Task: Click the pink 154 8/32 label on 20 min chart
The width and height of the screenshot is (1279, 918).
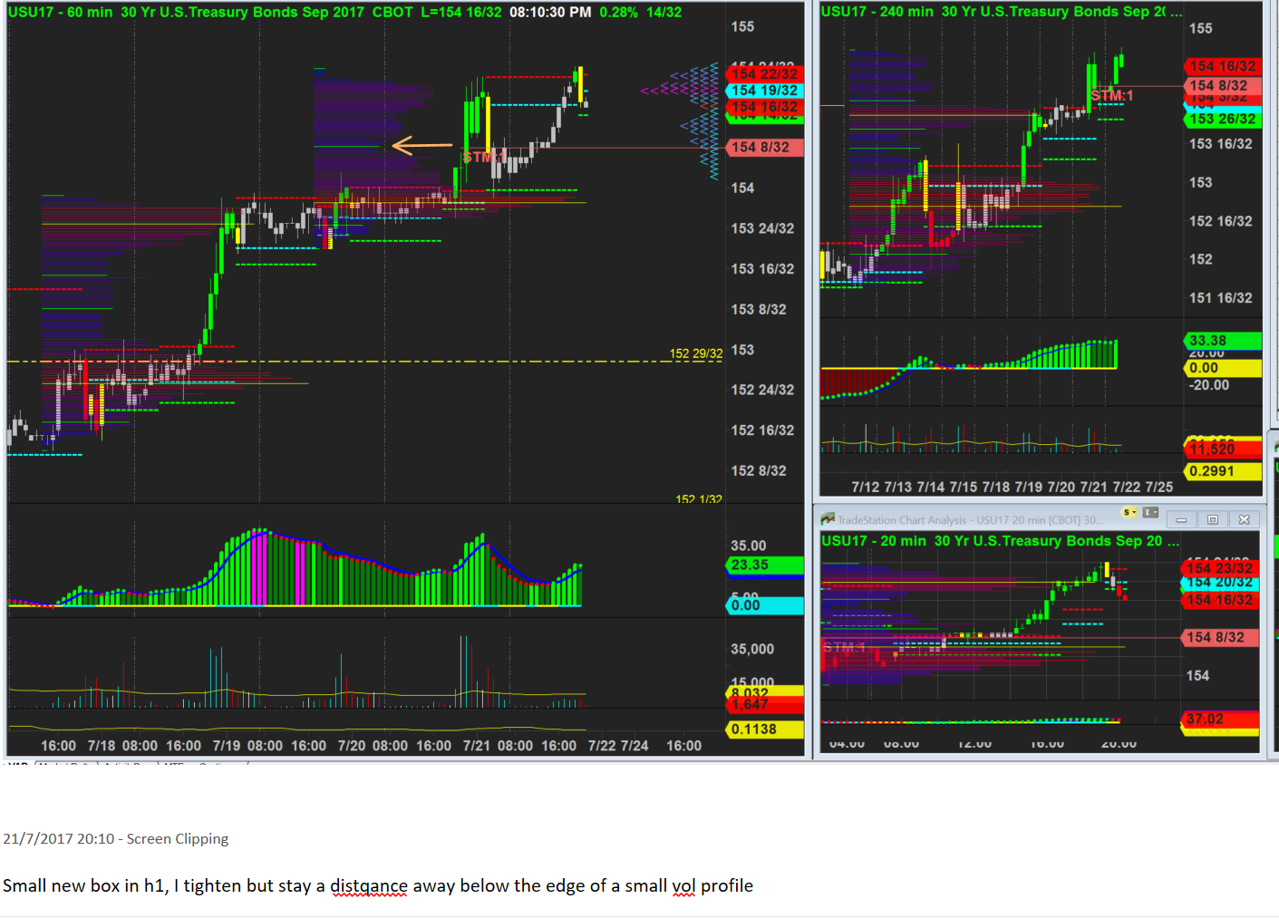Action: pos(1219,637)
